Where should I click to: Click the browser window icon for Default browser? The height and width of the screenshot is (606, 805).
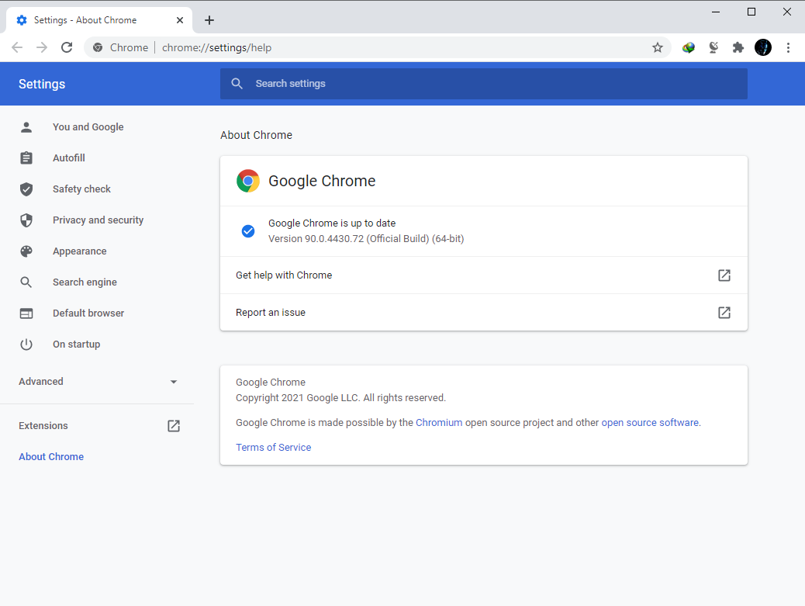coord(26,313)
